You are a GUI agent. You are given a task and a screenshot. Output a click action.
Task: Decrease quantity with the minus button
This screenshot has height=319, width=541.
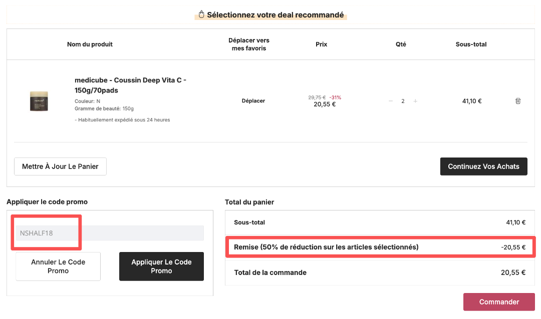pyautogui.click(x=391, y=101)
